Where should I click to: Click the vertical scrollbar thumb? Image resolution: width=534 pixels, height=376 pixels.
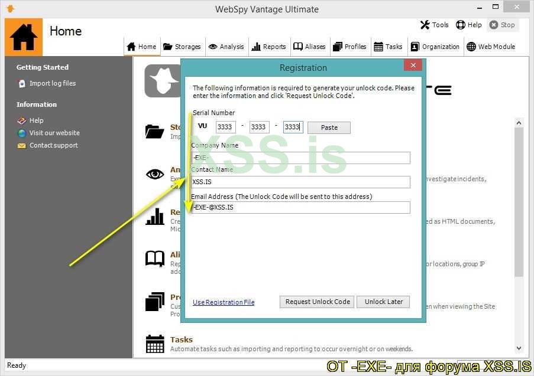[519, 202]
